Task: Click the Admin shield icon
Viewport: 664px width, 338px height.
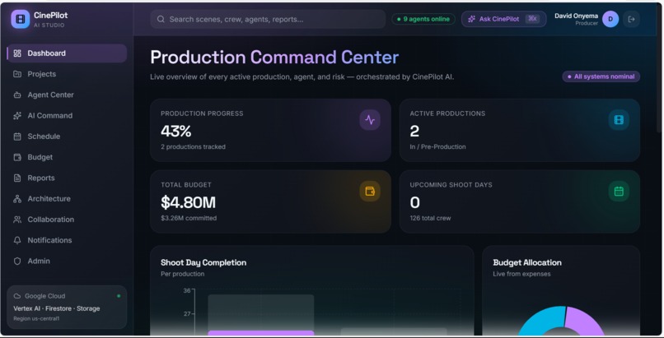Action: 17,261
